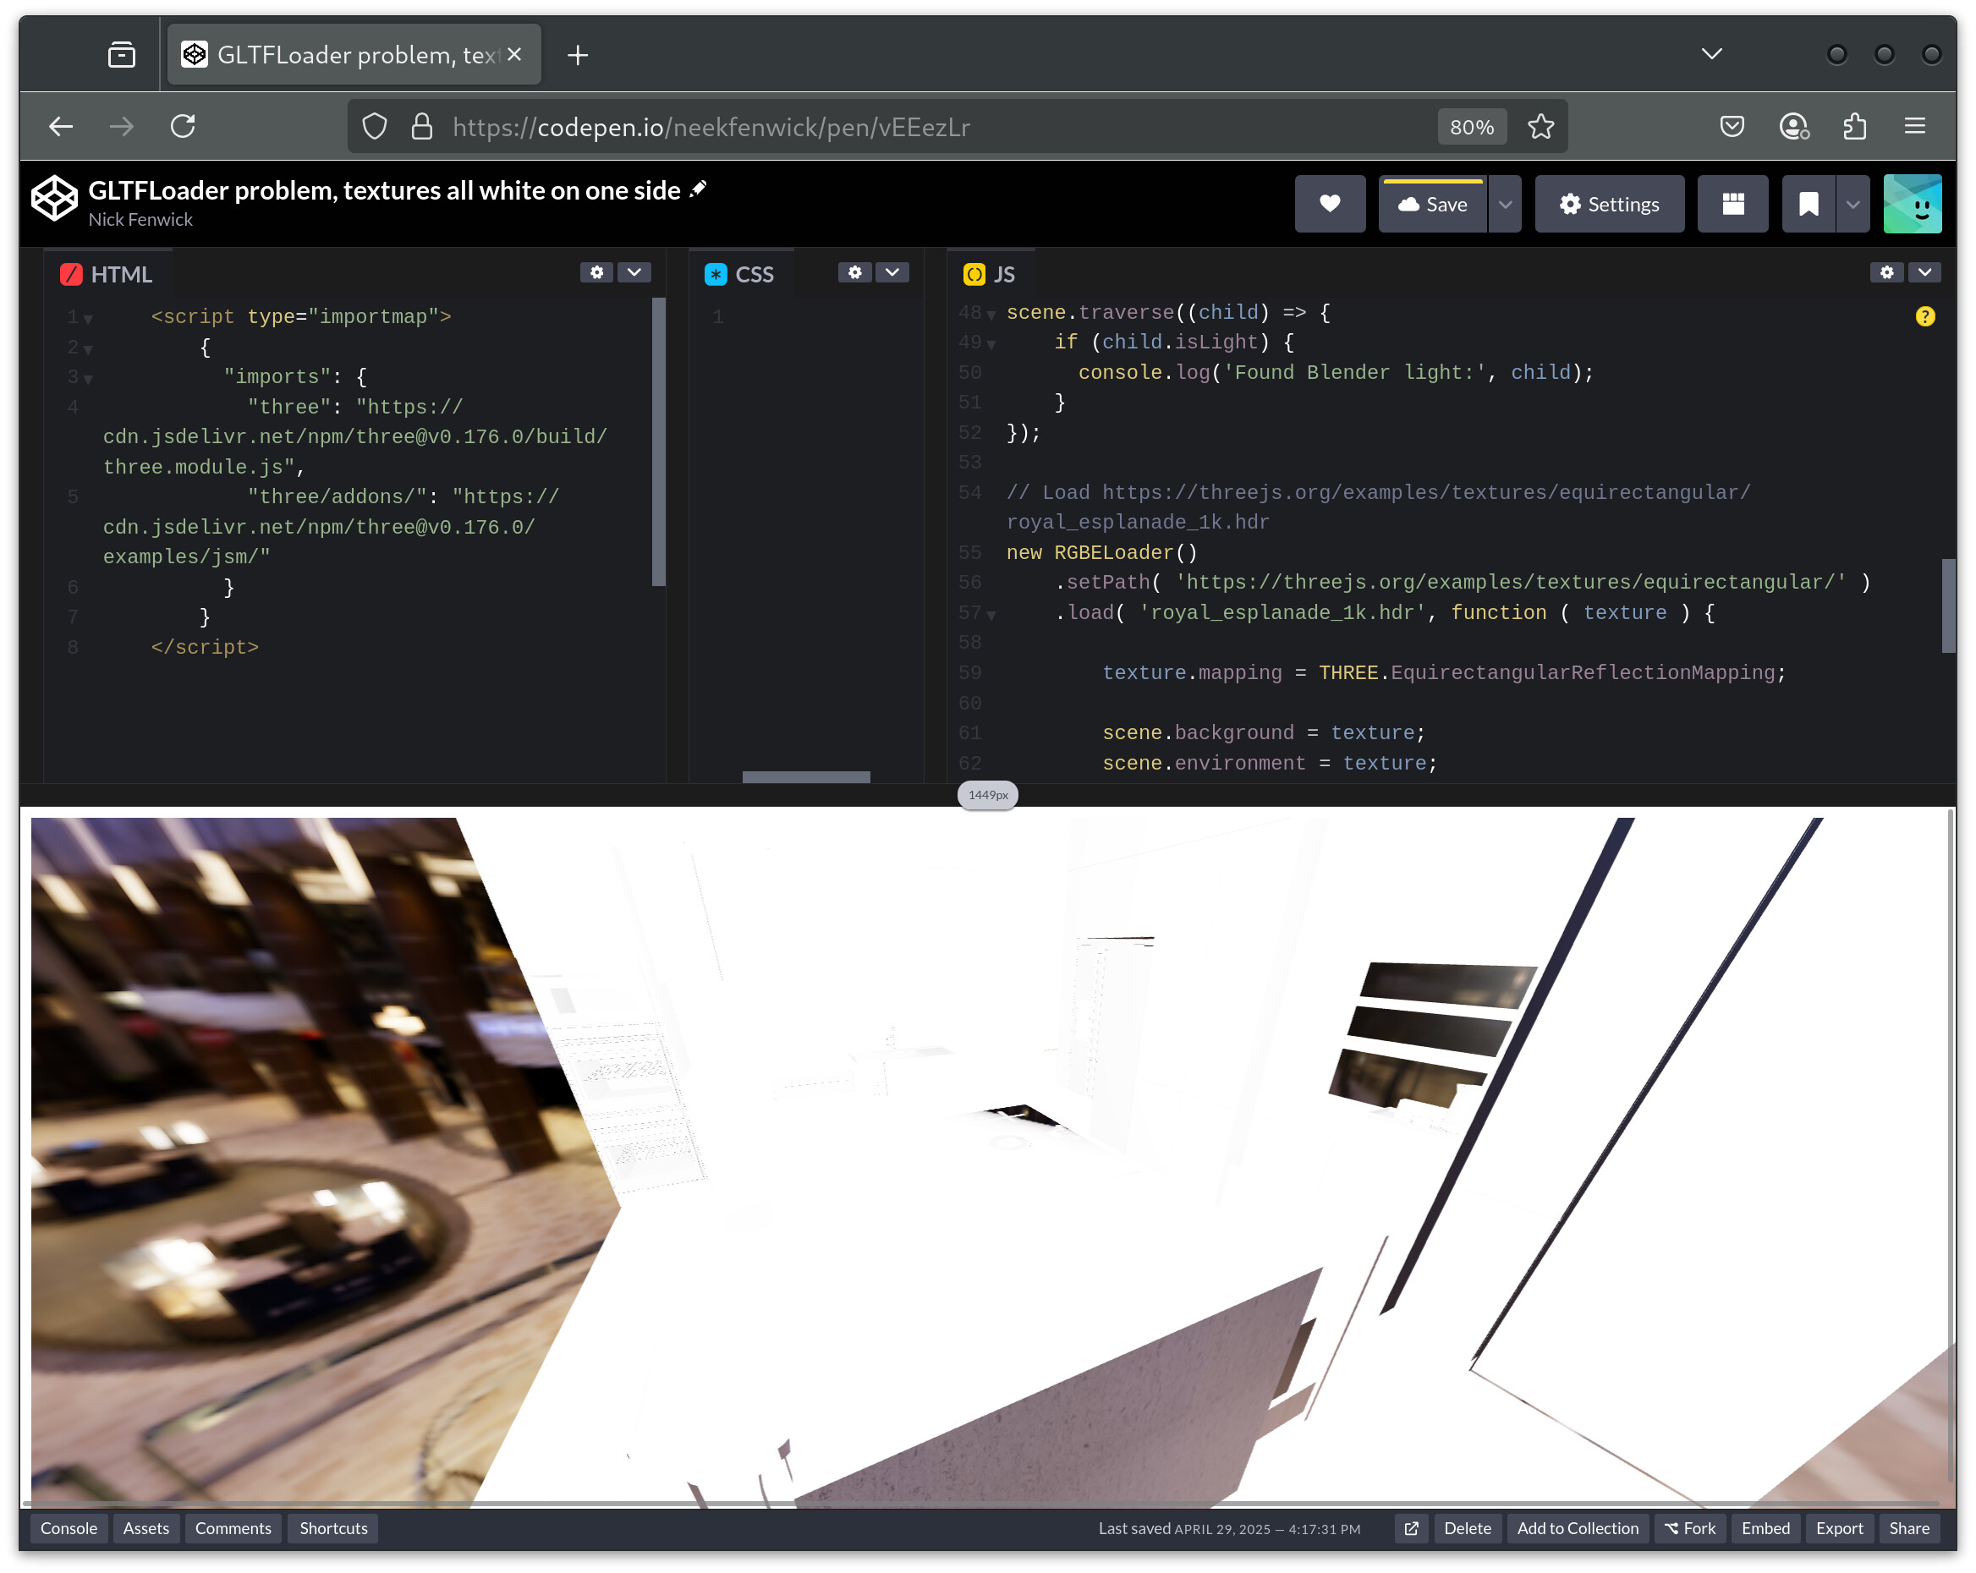Select the HTML editor tab
The height and width of the screenshot is (1573, 1976).
point(107,274)
